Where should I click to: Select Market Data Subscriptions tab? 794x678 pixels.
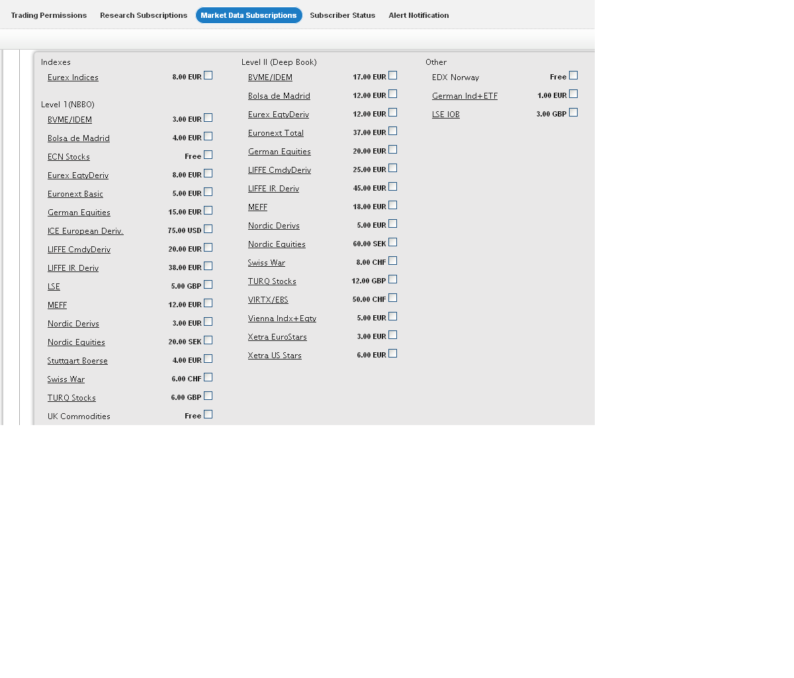249,15
